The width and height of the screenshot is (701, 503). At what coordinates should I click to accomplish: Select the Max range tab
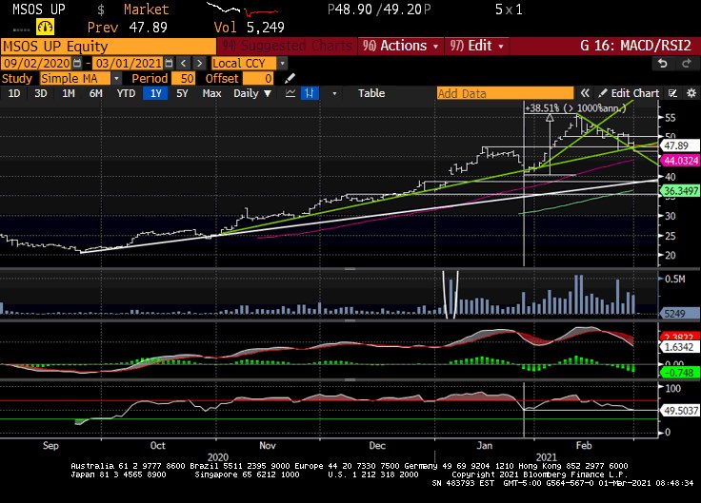(211, 93)
